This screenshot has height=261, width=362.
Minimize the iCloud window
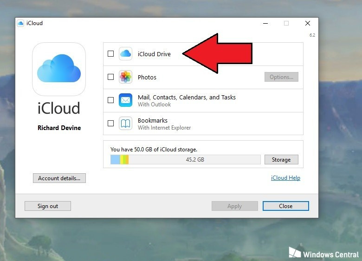tap(265, 23)
